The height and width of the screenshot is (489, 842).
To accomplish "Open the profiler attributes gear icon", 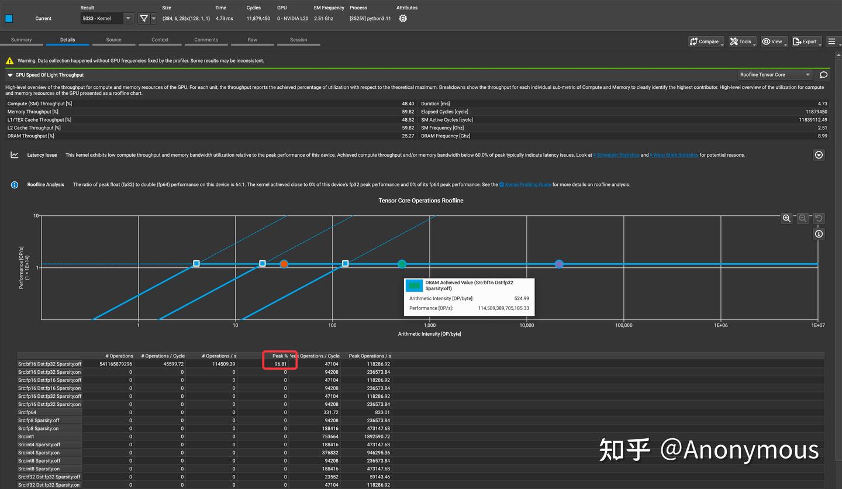I will tap(402, 18).
